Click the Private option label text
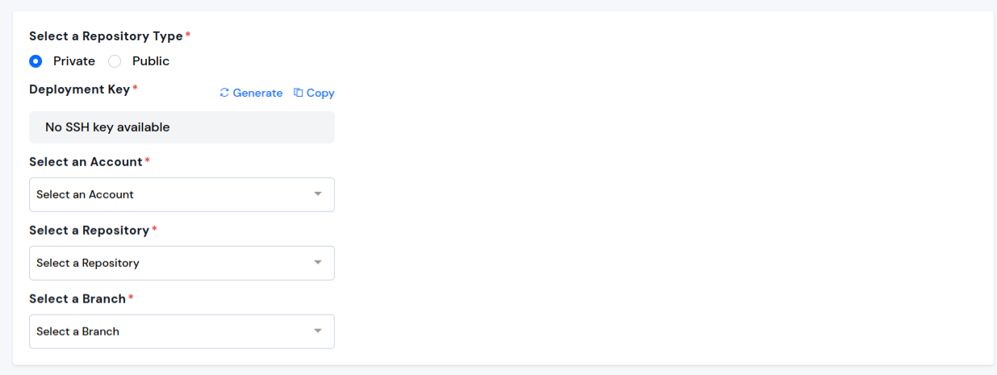Viewport: 997px width, 375px height. point(74,61)
